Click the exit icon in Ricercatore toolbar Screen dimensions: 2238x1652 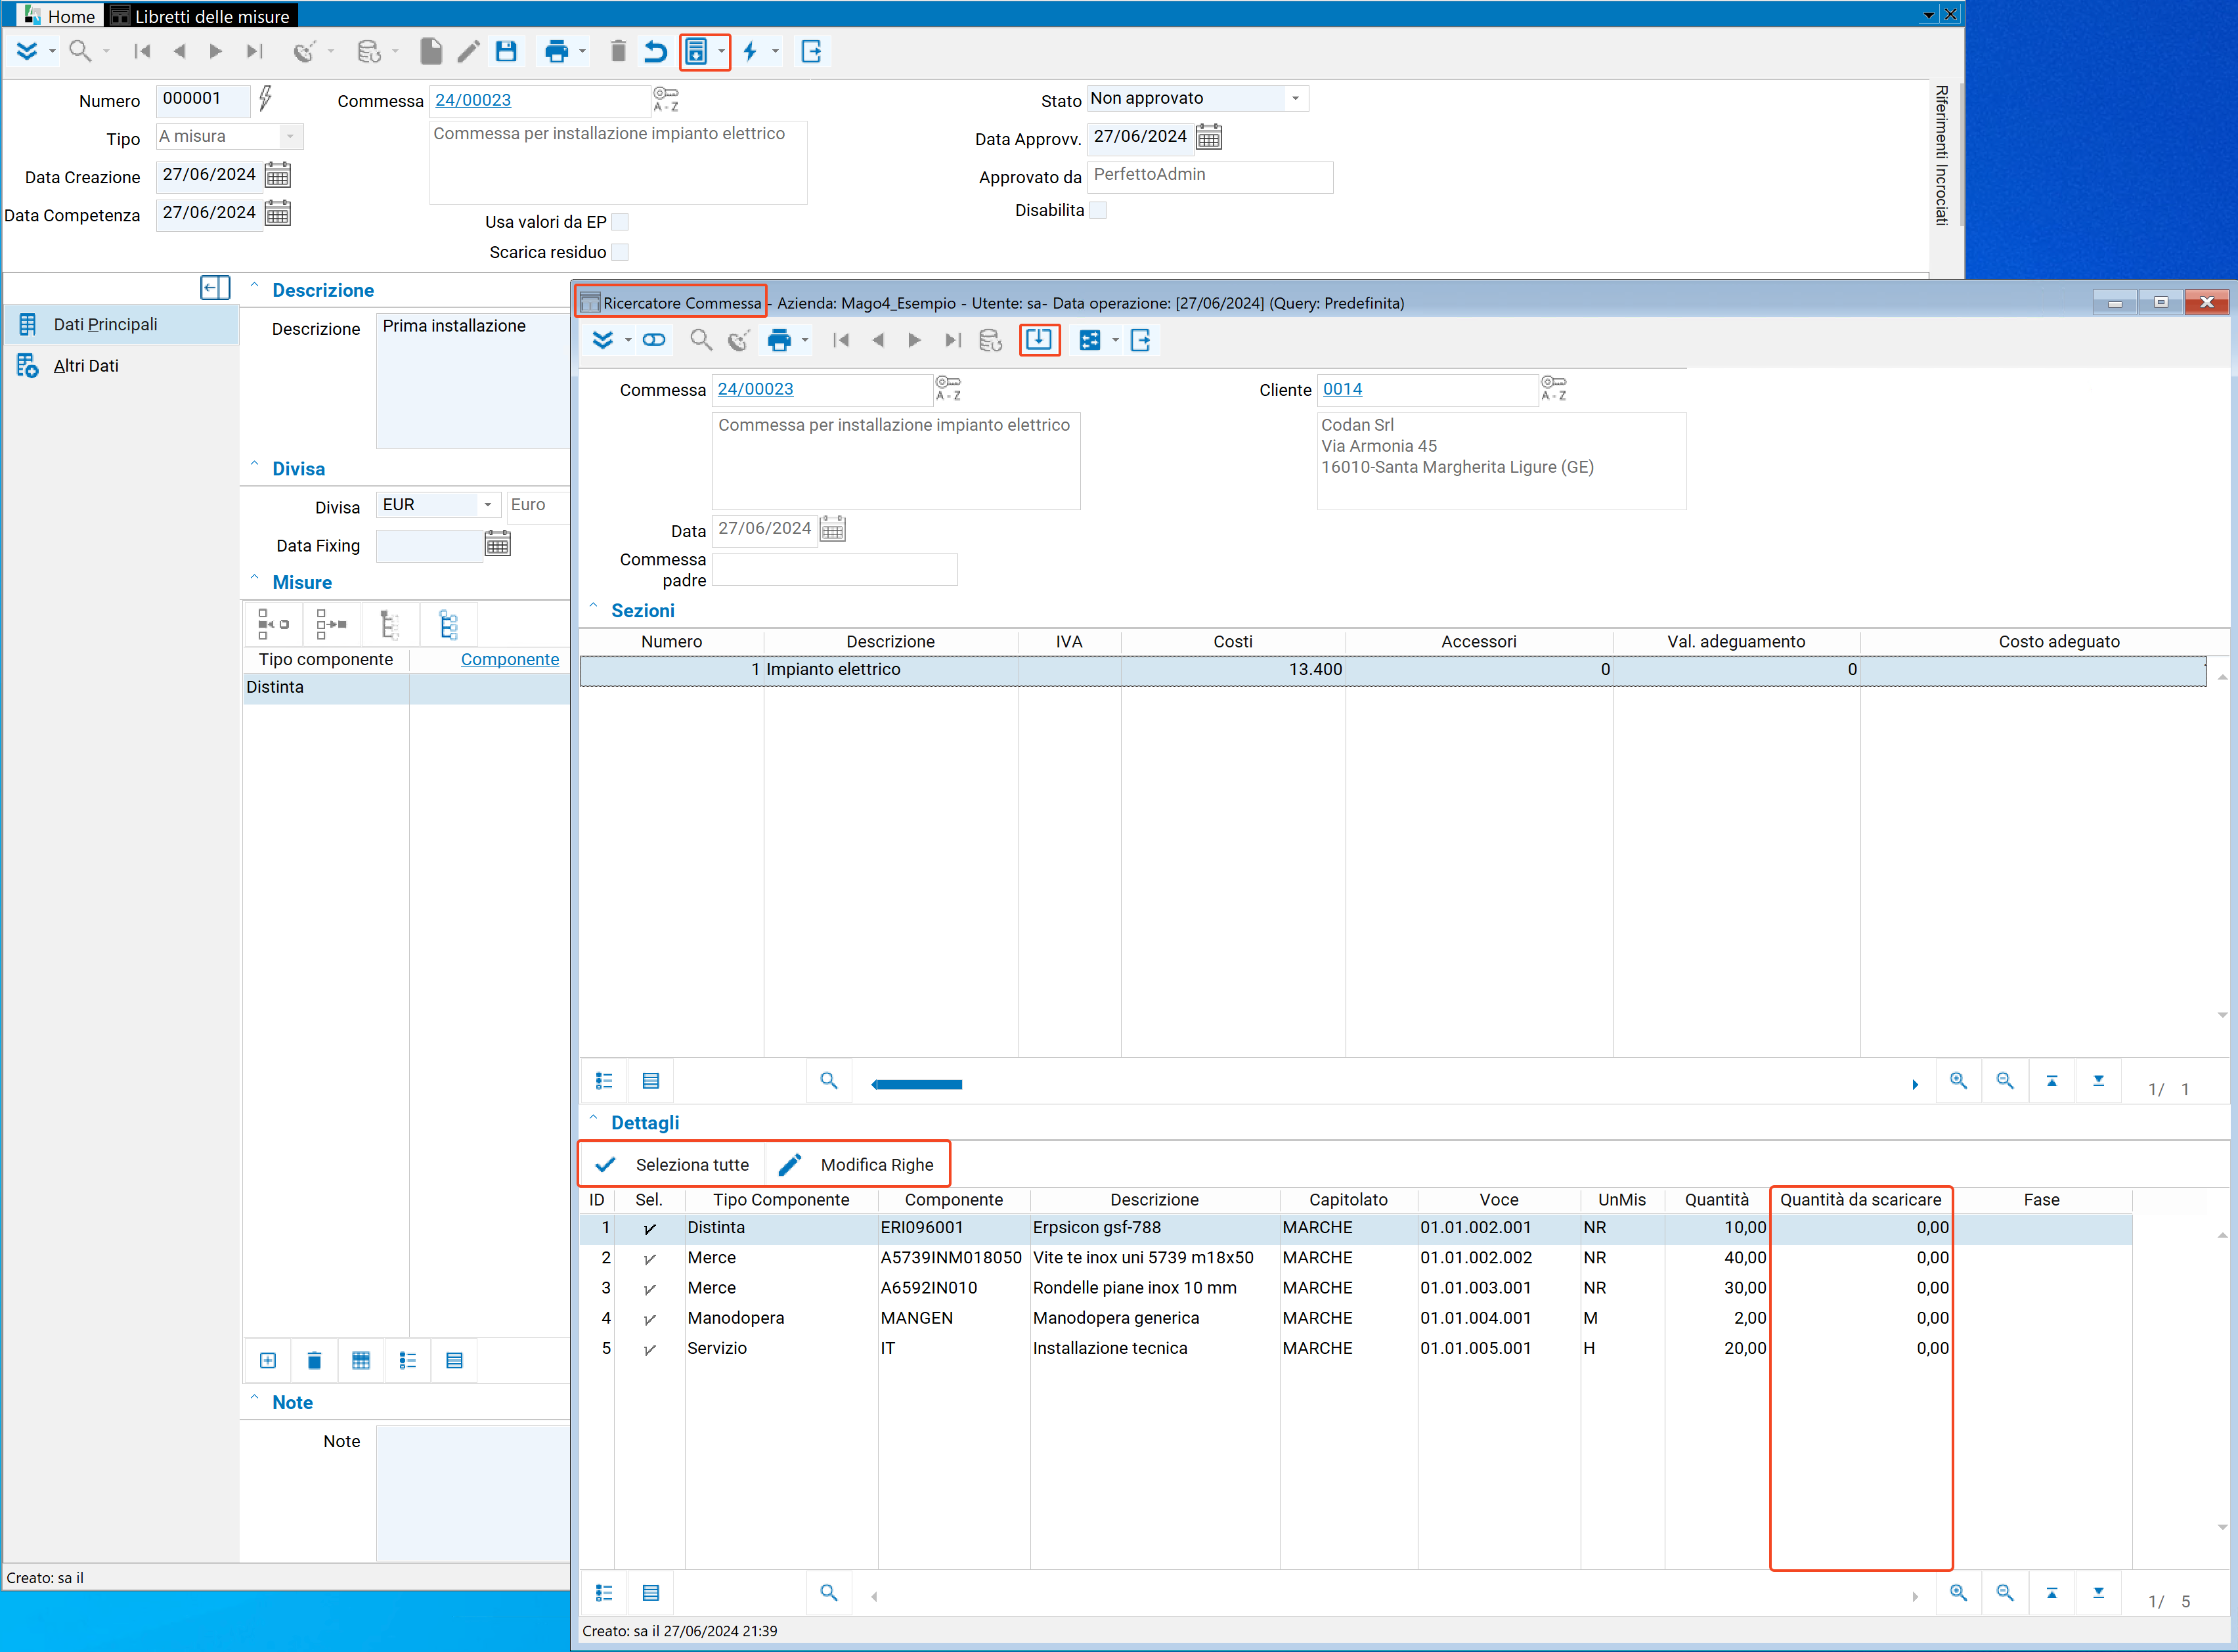point(1141,341)
